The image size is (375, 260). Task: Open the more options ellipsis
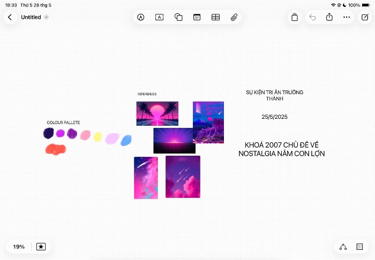coord(347,17)
